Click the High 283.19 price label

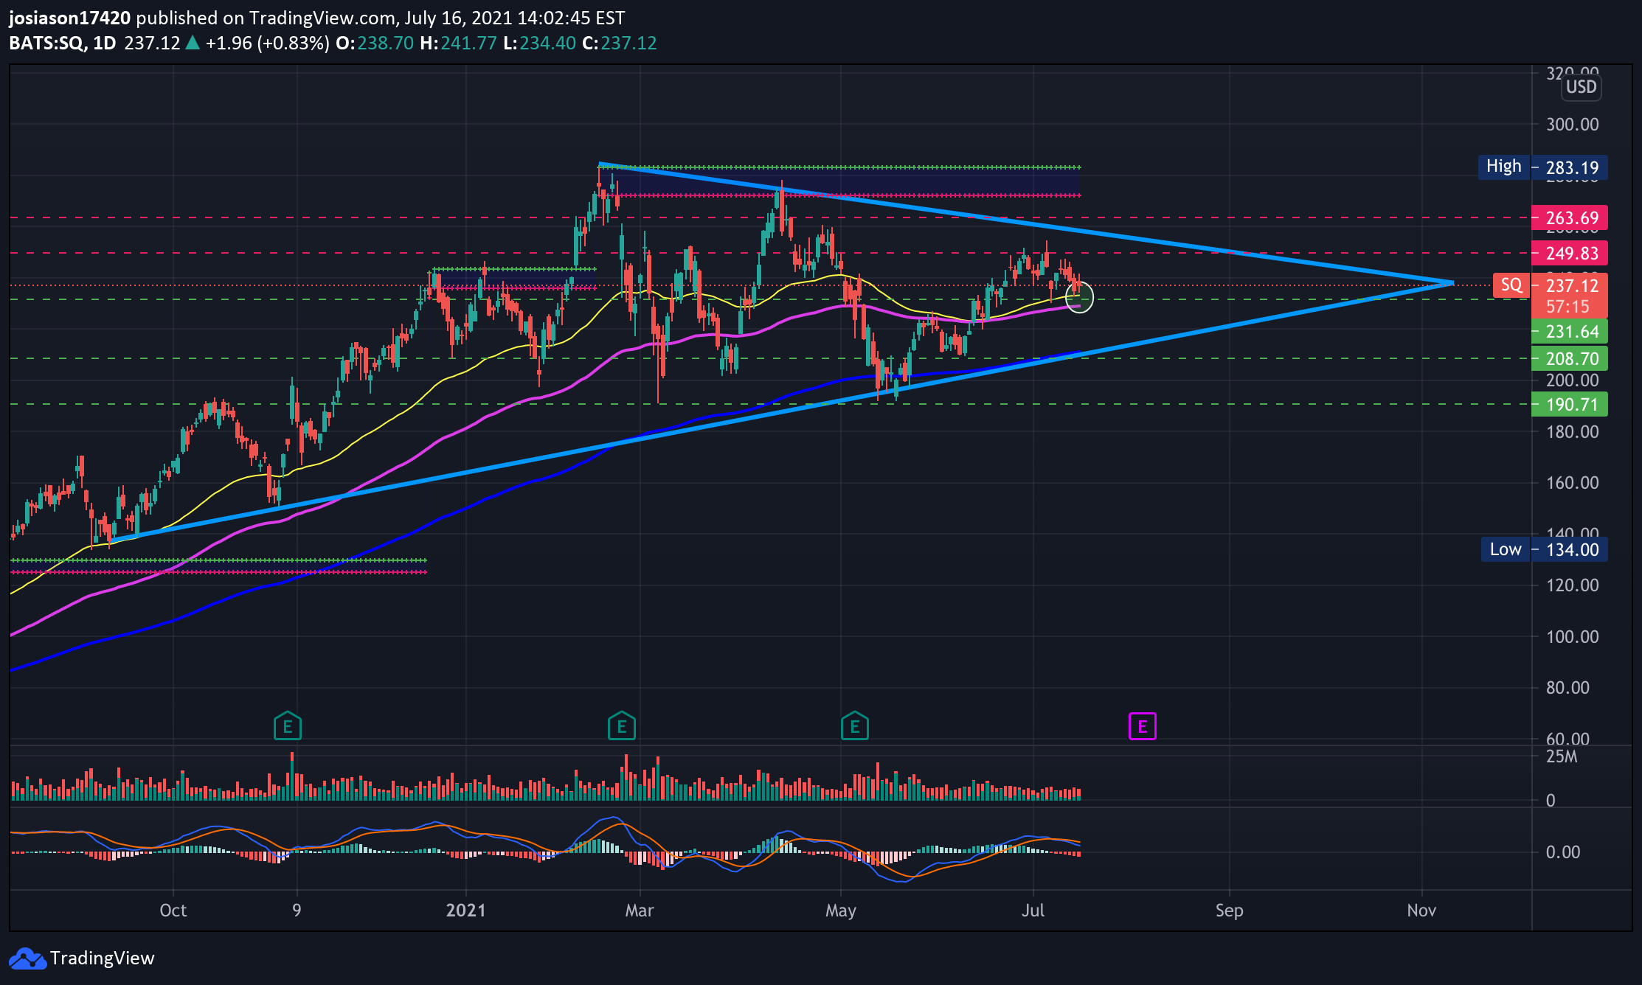tap(1542, 167)
